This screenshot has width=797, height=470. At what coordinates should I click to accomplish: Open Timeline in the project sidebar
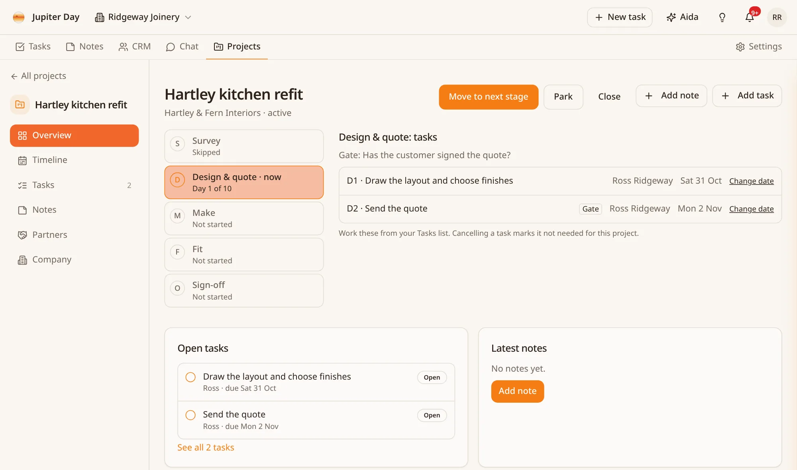click(75, 160)
